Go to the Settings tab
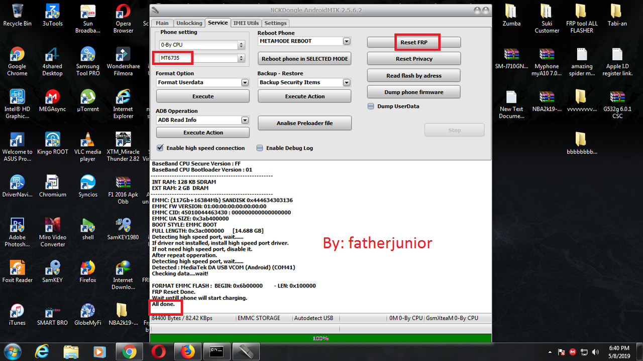The width and height of the screenshot is (643, 361). (275, 23)
